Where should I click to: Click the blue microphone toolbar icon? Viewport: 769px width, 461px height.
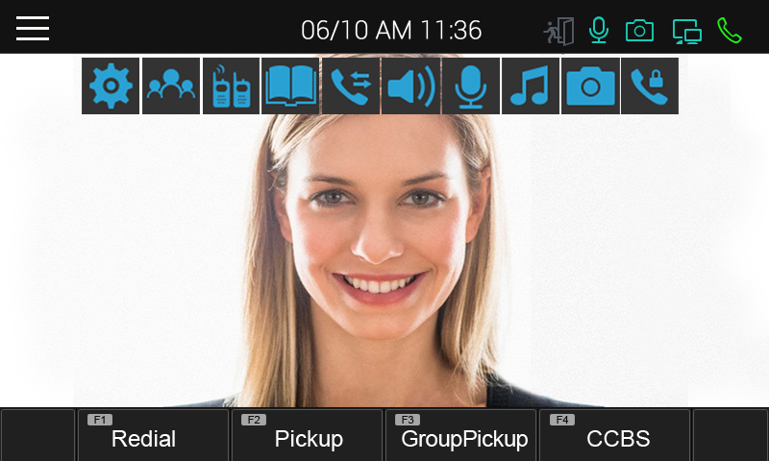(x=471, y=85)
